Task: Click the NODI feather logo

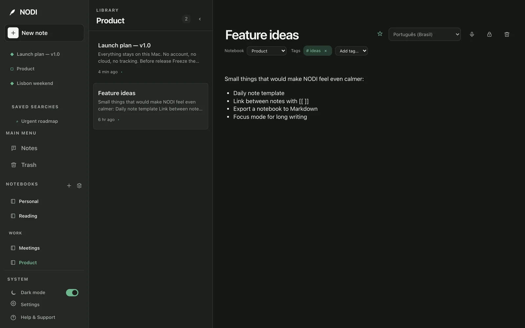Action: 12,12
